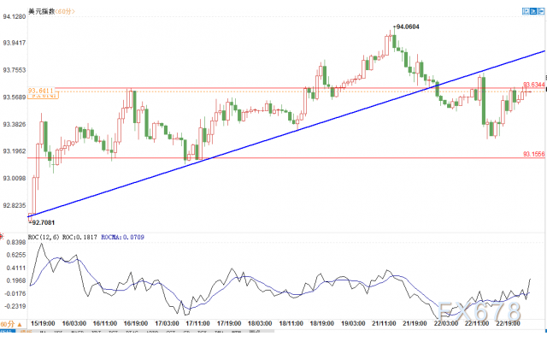Click the 92.8235 price axis value

point(15,205)
